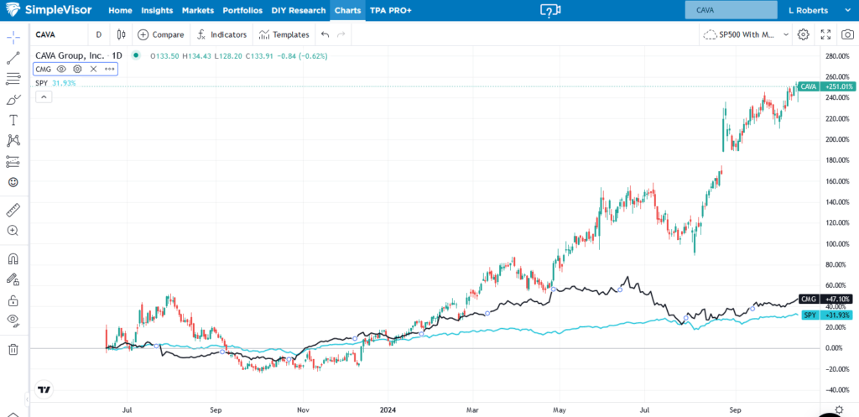Image resolution: width=859 pixels, height=417 pixels.
Task: Open CMG series settings gear
Action: [77, 69]
